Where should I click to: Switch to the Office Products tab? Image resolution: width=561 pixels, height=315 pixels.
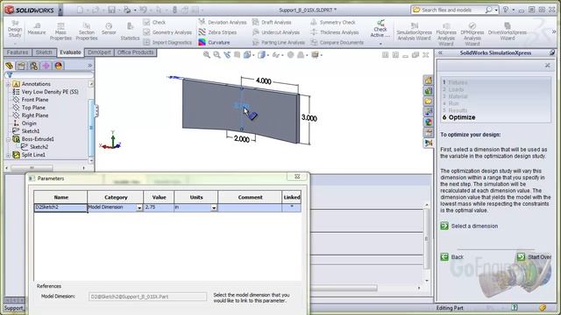click(135, 52)
